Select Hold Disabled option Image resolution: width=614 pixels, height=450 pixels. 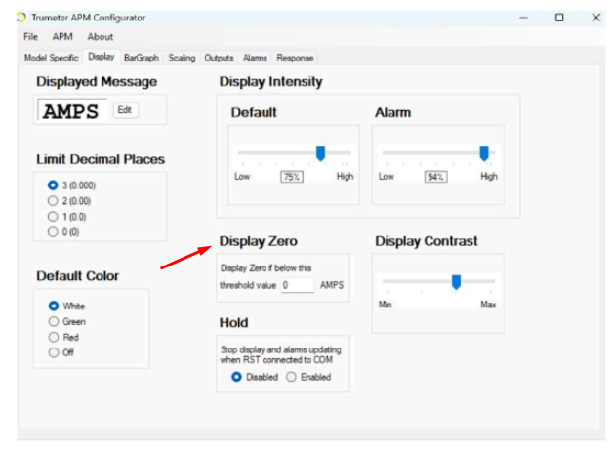255,377
